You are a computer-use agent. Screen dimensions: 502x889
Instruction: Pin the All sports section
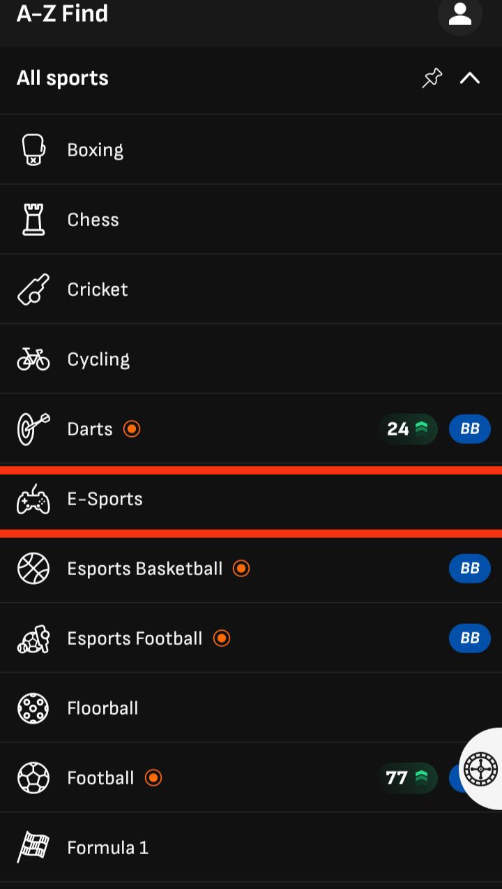(432, 78)
